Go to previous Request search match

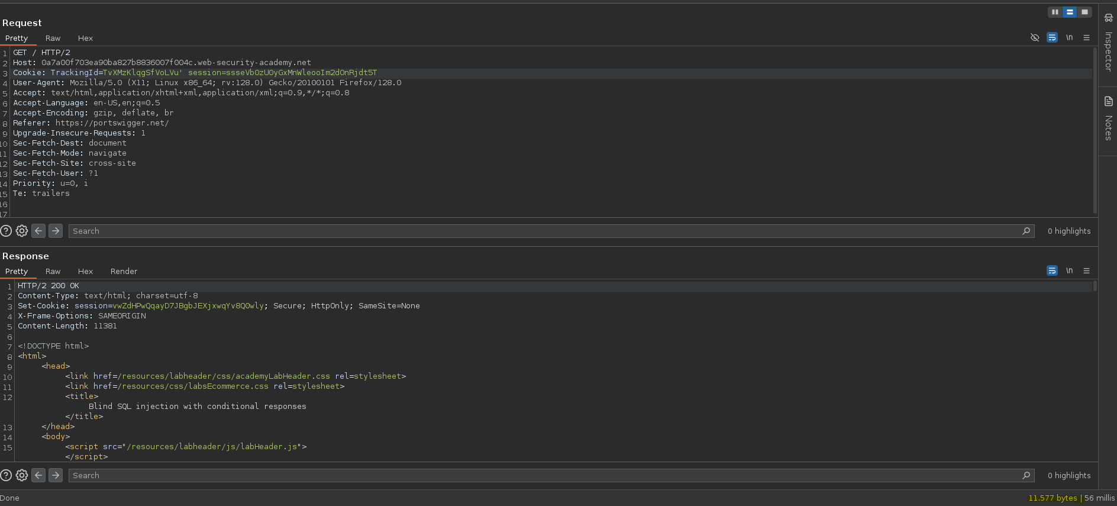38,231
